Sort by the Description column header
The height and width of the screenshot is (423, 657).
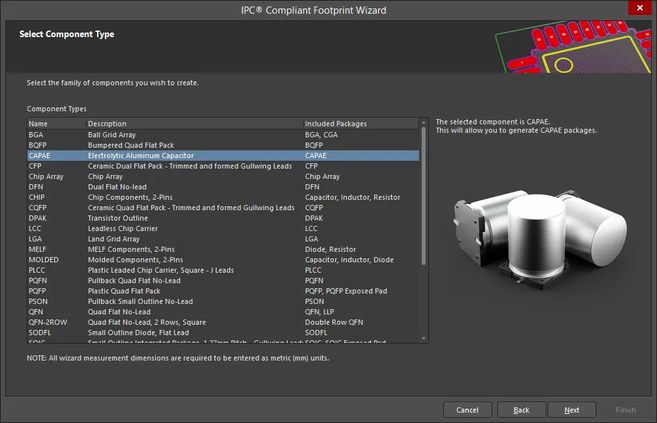click(x=194, y=124)
